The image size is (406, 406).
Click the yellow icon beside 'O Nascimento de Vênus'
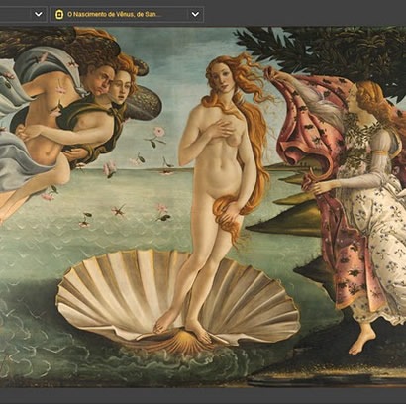[59, 14]
